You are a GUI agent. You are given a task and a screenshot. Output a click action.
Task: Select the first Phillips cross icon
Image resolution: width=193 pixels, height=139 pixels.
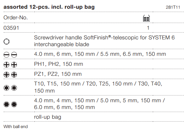tap(6, 65)
